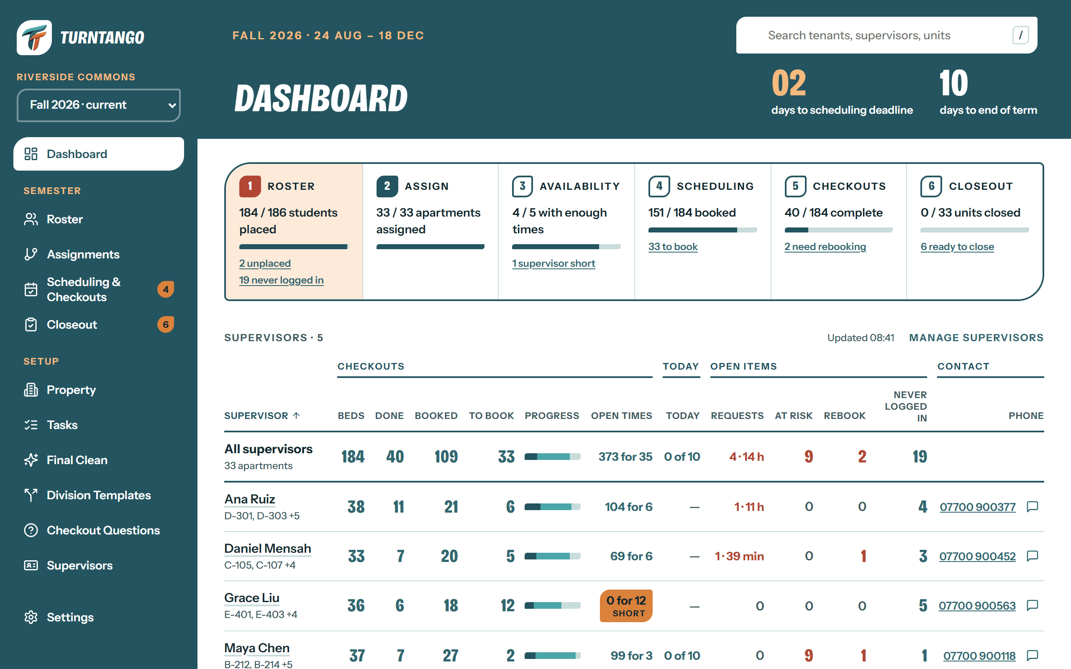Message Grace Liu via chat icon
Image resolution: width=1071 pixels, height=669 pixels.
click(1033, 605)
